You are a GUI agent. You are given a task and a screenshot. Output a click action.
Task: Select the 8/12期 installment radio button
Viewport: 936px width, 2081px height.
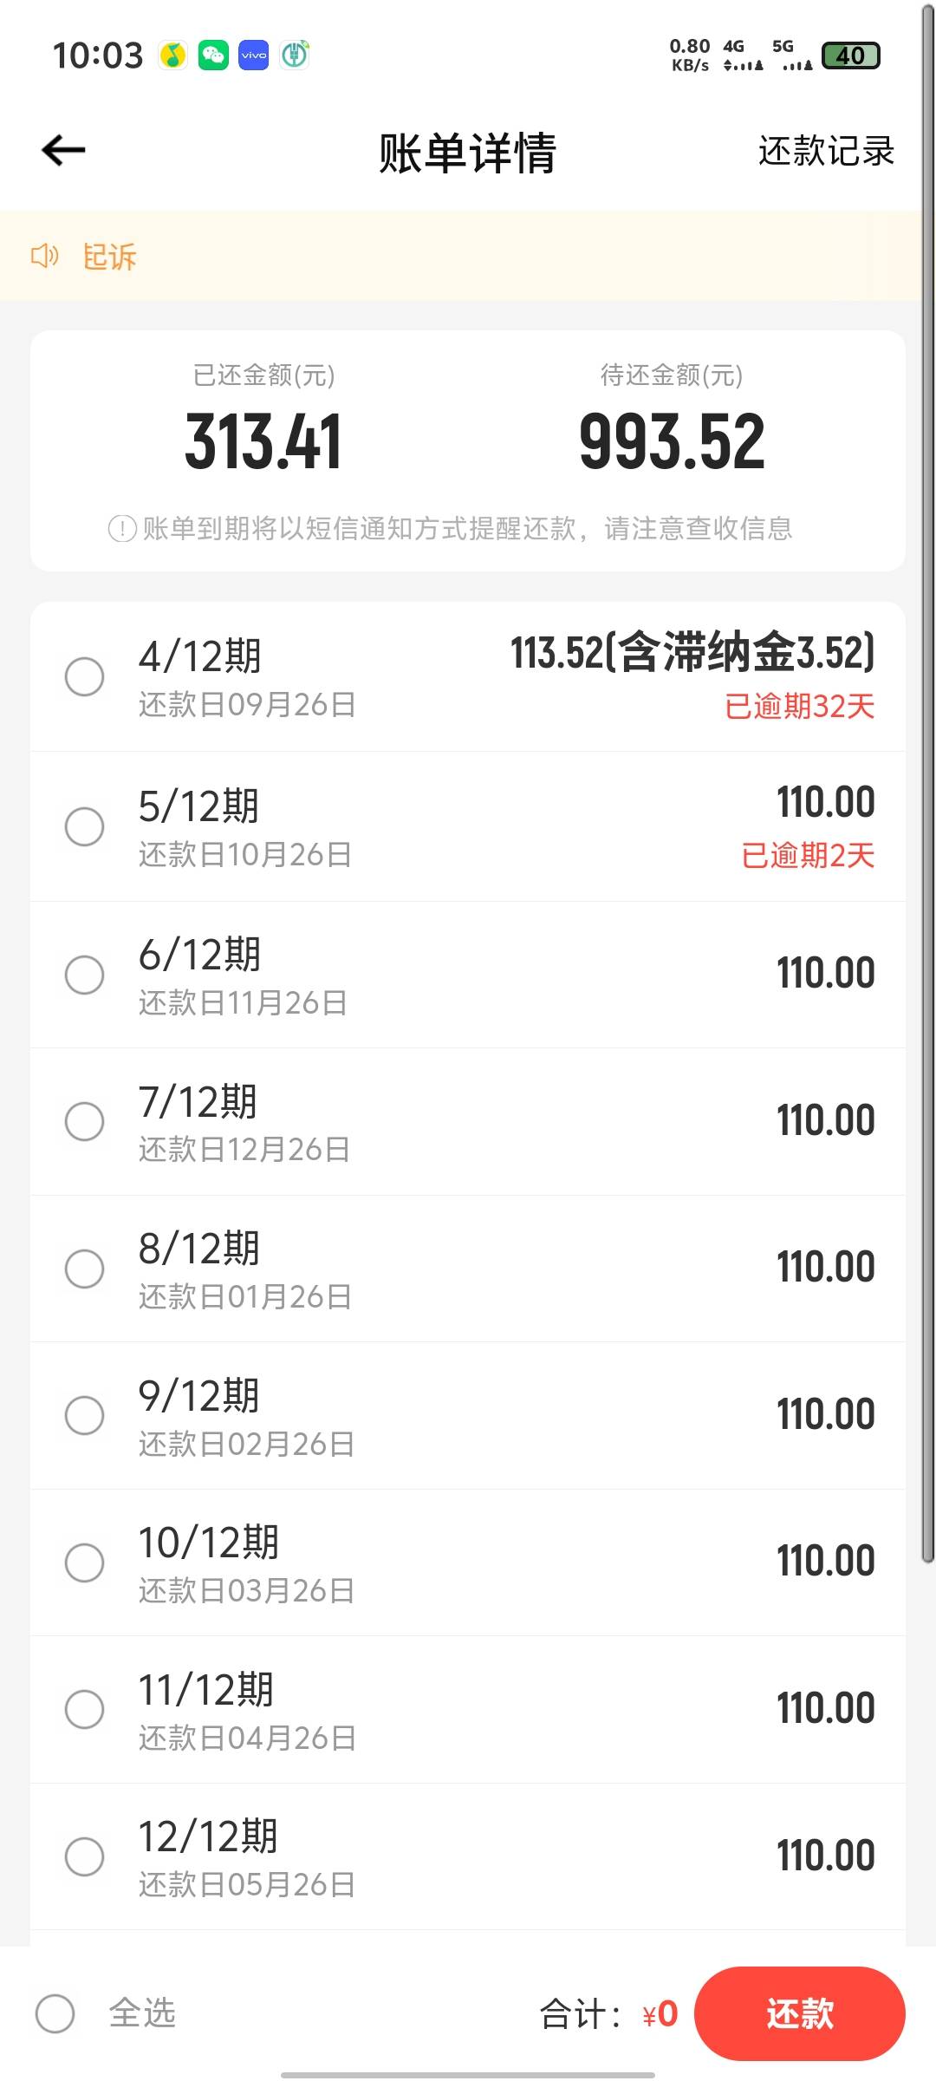click(x=85, y=1269)
